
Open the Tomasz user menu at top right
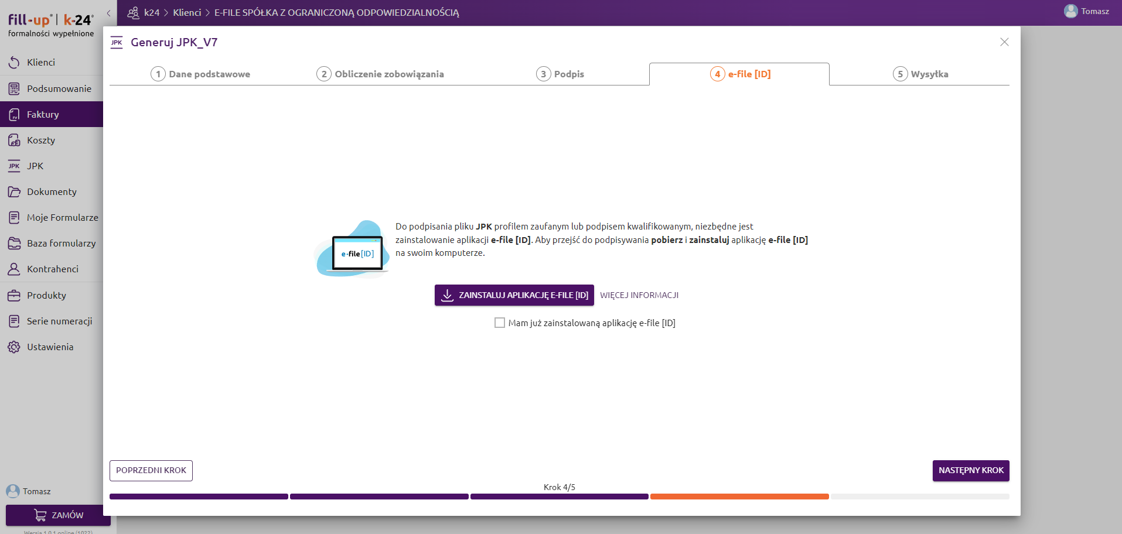click(x=1087, y=12)
